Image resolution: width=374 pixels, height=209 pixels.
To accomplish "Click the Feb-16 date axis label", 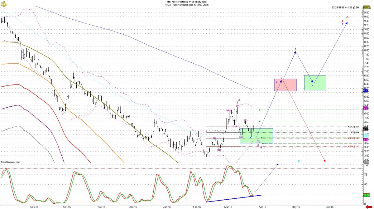I will 197,207.
